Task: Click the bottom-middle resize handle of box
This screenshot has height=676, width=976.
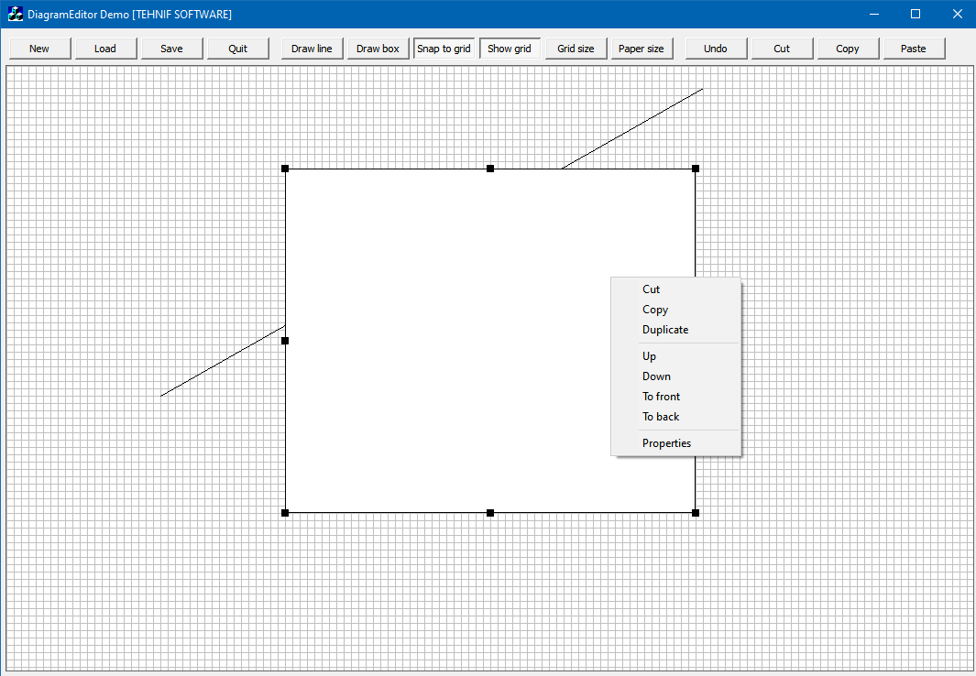Action: (490, 513)
